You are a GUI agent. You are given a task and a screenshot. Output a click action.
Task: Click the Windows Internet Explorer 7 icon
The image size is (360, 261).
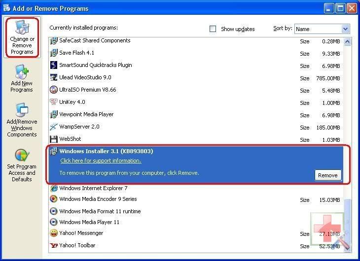coord(54,188)
